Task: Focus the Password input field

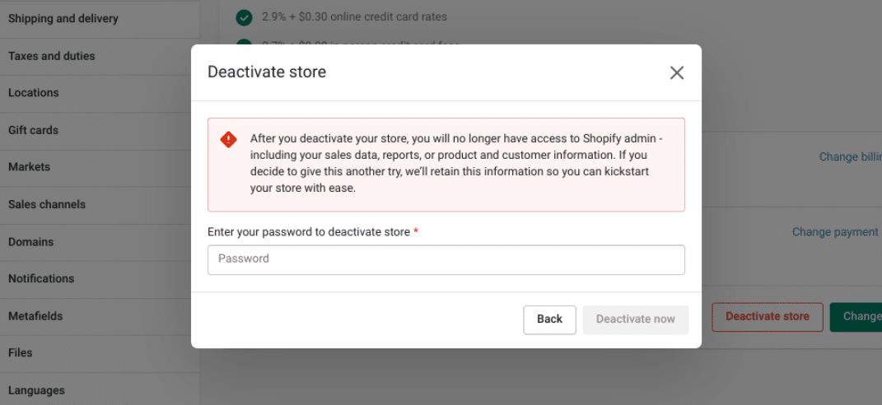Action: [446, 259]
